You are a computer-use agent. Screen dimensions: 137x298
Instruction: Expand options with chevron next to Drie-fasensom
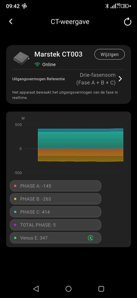tap(120, 79)
